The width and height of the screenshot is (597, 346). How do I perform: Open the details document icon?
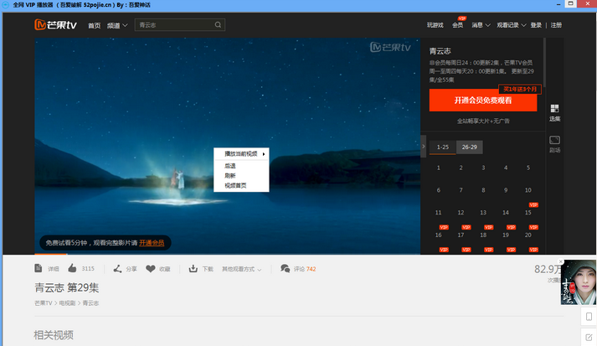[x=39, y=269]
